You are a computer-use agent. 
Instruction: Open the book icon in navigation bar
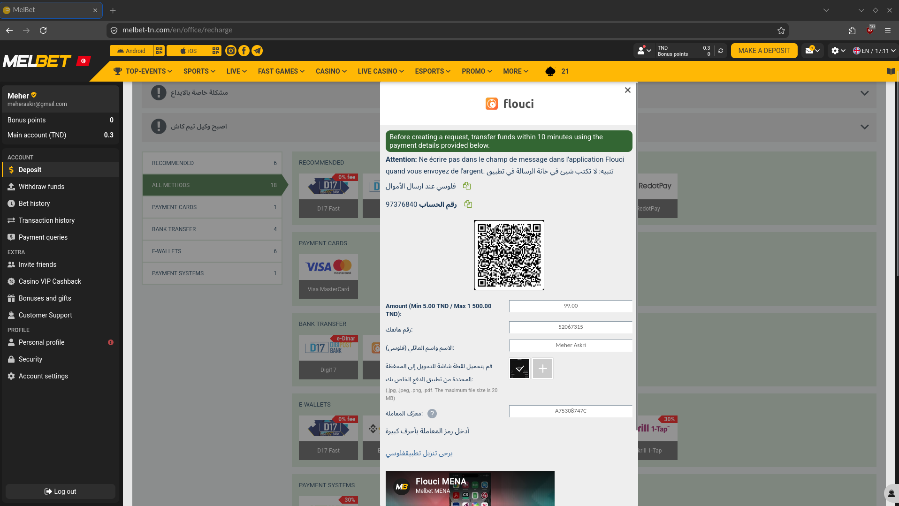pos(891,71)
